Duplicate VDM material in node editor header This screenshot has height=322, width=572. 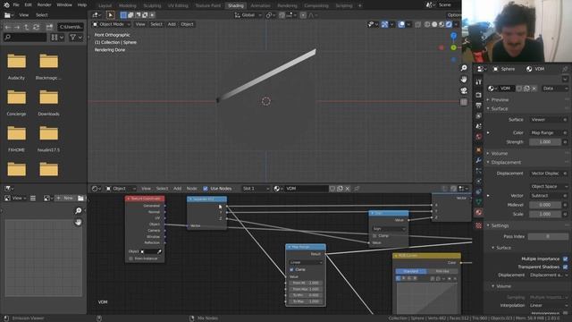[340, 189]
